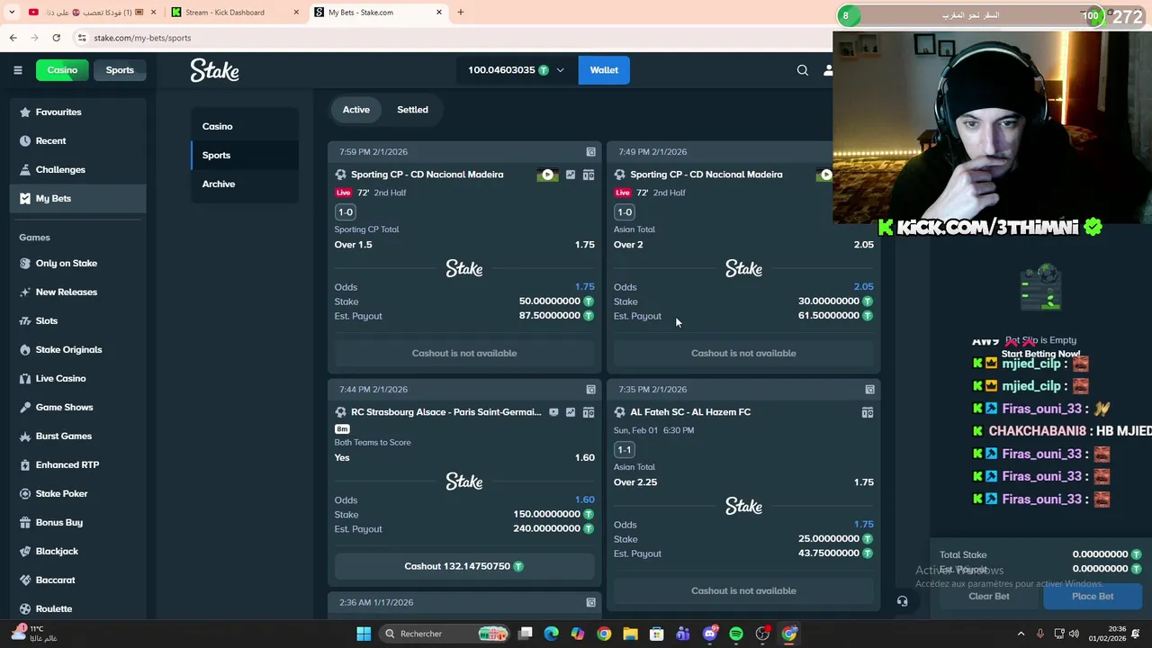Open File Explorer from taskbar

click(630, 634)
